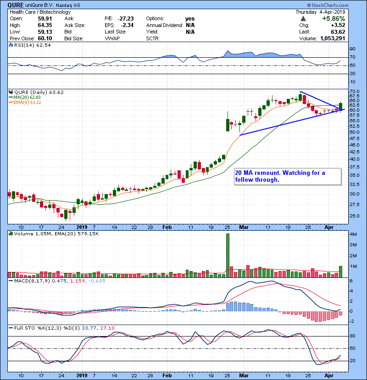The width and height of the screenshot is (367, 380).
Task: Click the Nasdaq GS exchange label
Action: point(68,5)
